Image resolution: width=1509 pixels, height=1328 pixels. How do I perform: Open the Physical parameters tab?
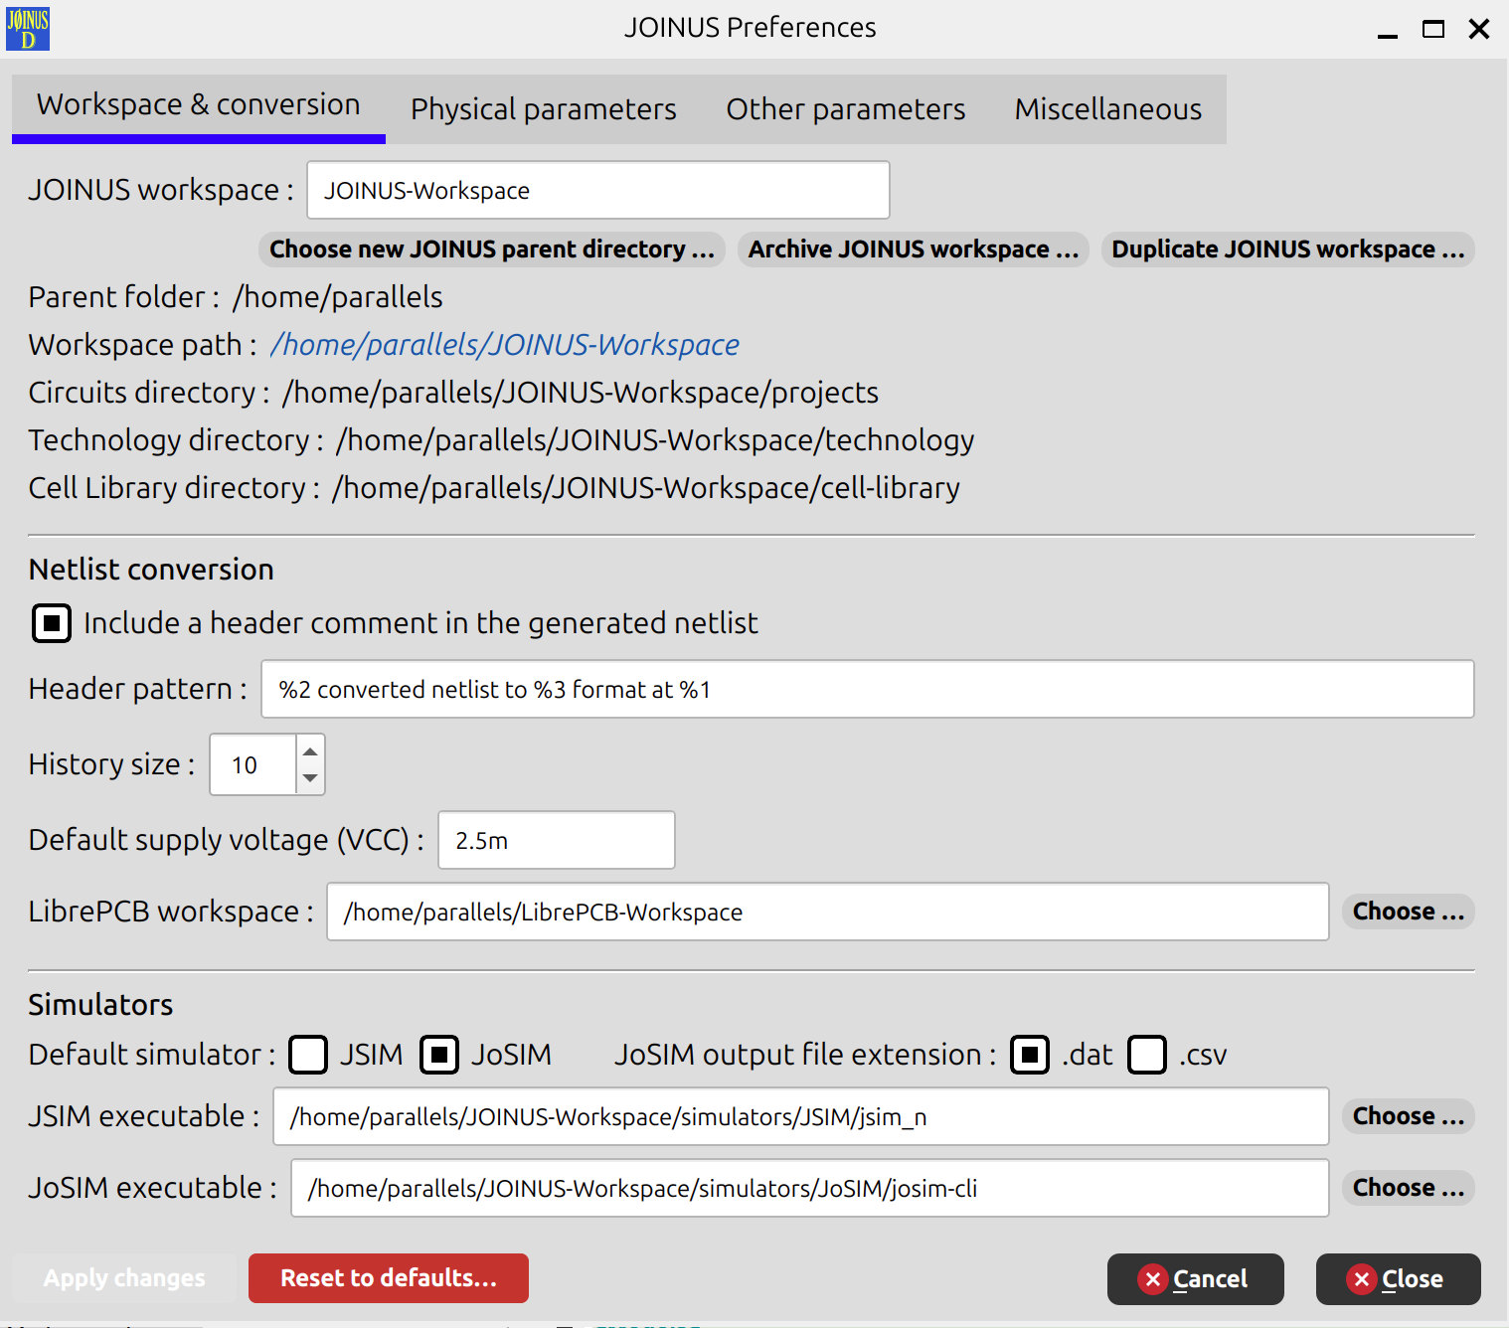(x=544, y=109)
